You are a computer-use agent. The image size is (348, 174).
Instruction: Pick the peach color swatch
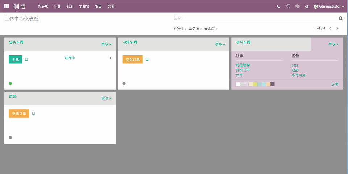[268, 84]
